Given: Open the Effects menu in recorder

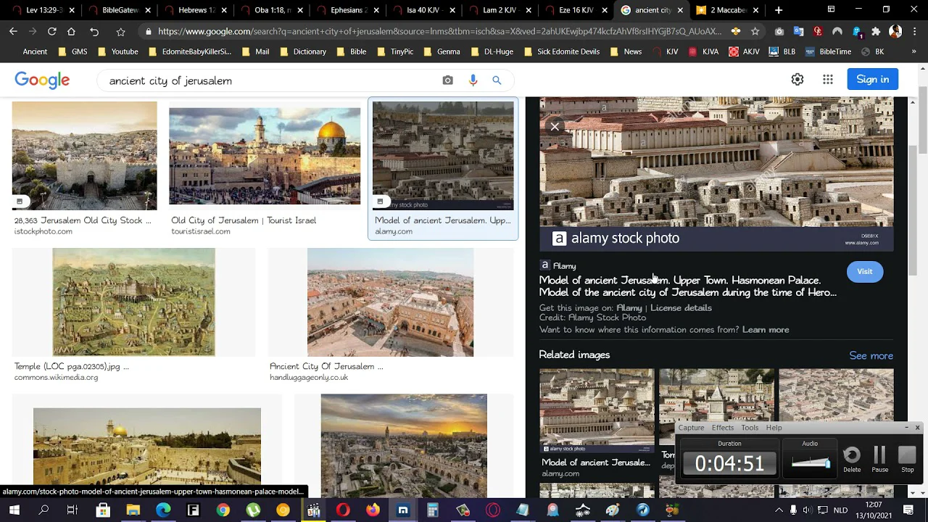Looking at the screenshot, I should pos(722,428).
